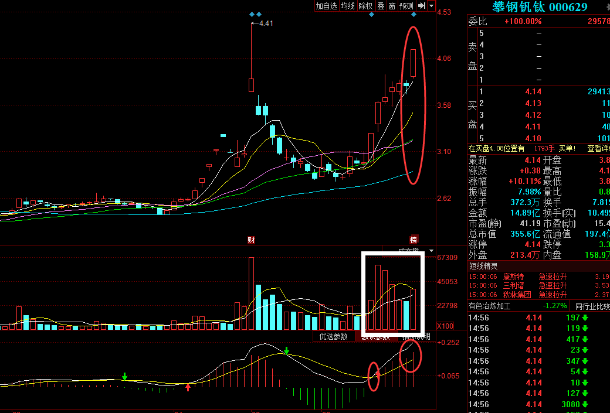Click the 4.41 high price label
Image resolution: width=610 pixels, height=413 pixels.
(265, 23)
